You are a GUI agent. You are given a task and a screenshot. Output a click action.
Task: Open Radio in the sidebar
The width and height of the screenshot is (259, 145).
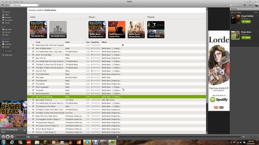coord(5,35)
